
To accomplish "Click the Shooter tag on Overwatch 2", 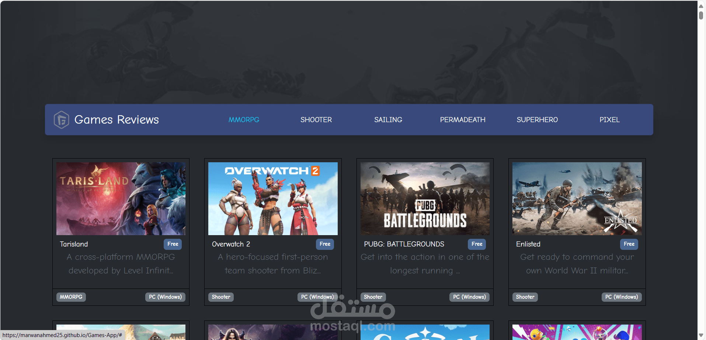I will pos(221,297).
